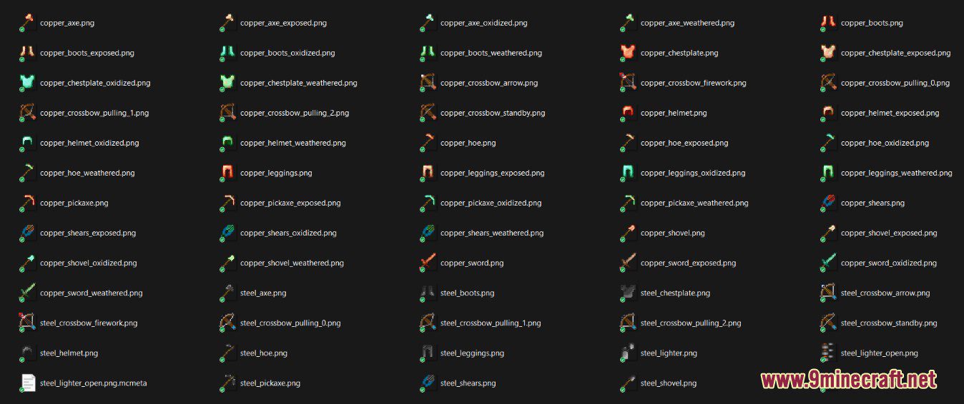Click file name copper_pickaxe_oxidized.png
The width and height of the screenshot is (964, 404).
pyautogui.click(x=491, y=203)
